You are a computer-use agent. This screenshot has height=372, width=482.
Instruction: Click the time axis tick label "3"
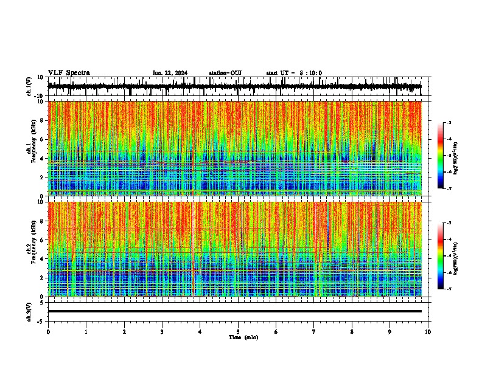[x=162, y=332]
